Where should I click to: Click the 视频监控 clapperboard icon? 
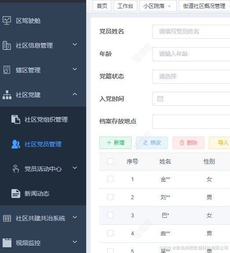point(7,243)
